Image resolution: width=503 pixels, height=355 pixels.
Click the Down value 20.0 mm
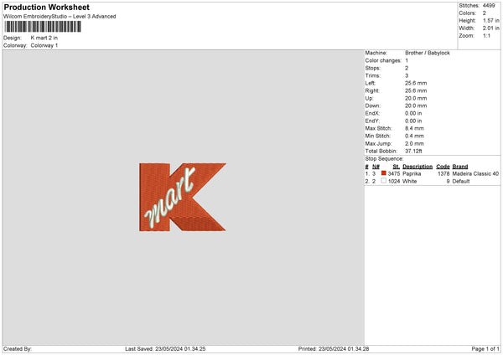pyautogui.click(x=416, y=105)
